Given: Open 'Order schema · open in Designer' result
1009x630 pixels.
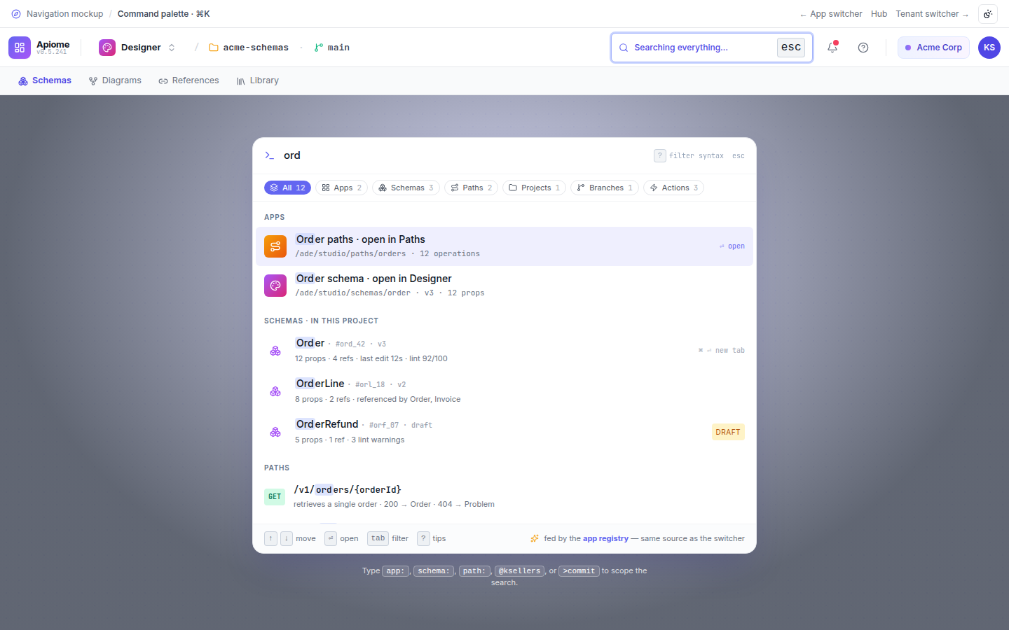Looking at the screenshot, I should tap(504, 286).
